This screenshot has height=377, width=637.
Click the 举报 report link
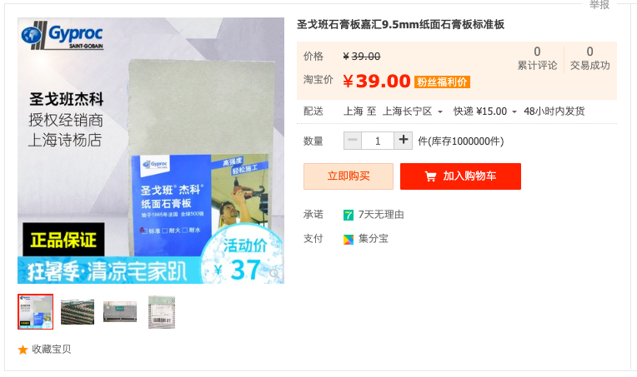click(599, 5)
